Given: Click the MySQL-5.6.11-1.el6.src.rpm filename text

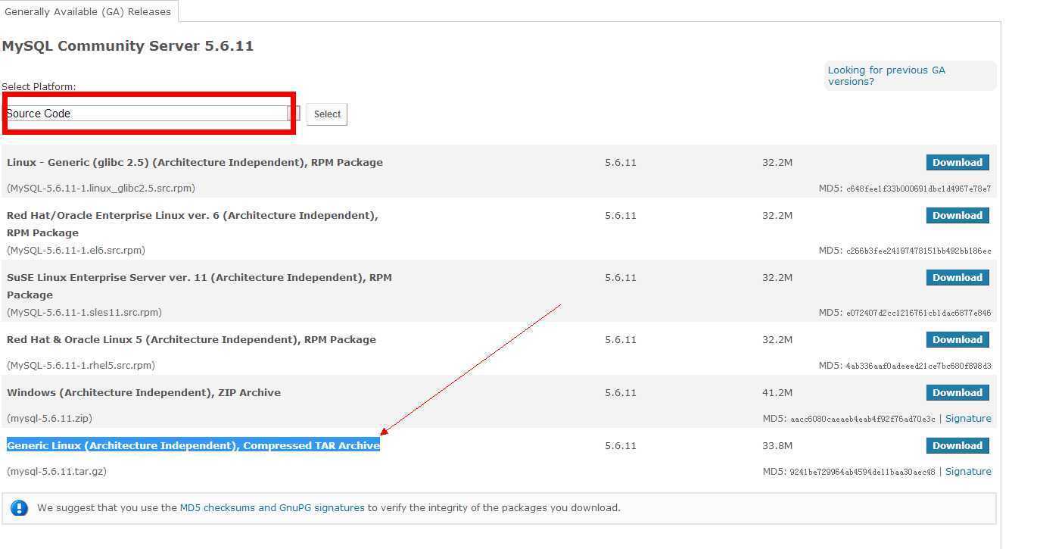Looking at the screenshot, I should pyautogui.click(x=76, y=250).
